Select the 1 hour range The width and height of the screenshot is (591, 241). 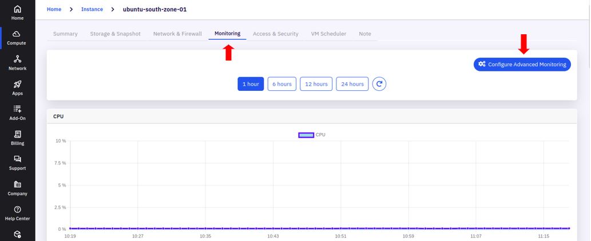pyautogui.click(x=251, y=84)
